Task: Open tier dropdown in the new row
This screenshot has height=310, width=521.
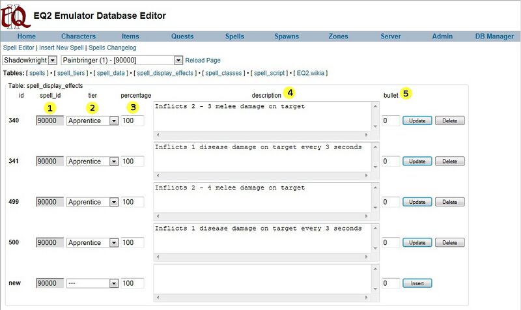Action: (x=114, y=283)
